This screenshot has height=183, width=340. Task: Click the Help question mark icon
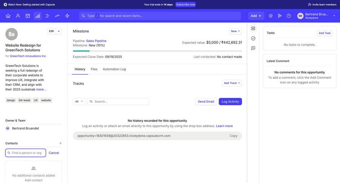pos(289,16)
